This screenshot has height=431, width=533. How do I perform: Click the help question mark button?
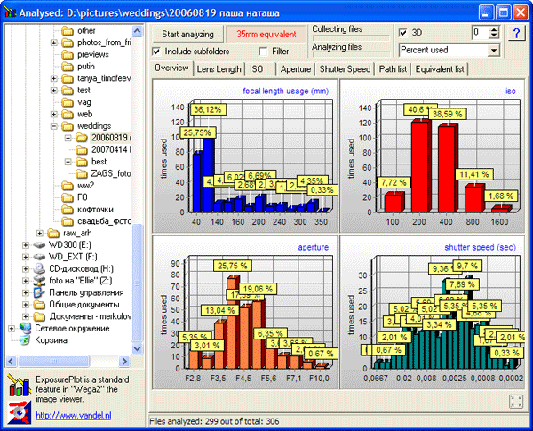[x=516, y=33]
